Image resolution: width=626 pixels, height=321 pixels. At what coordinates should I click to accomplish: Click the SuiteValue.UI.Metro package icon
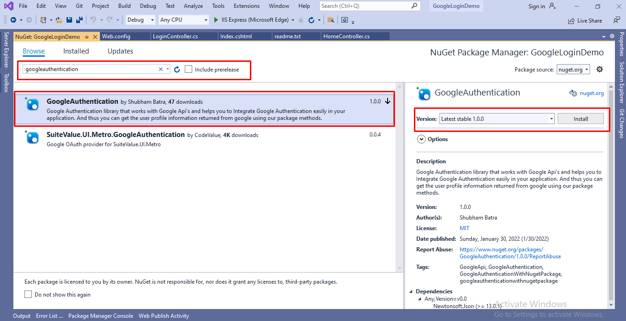32,137
